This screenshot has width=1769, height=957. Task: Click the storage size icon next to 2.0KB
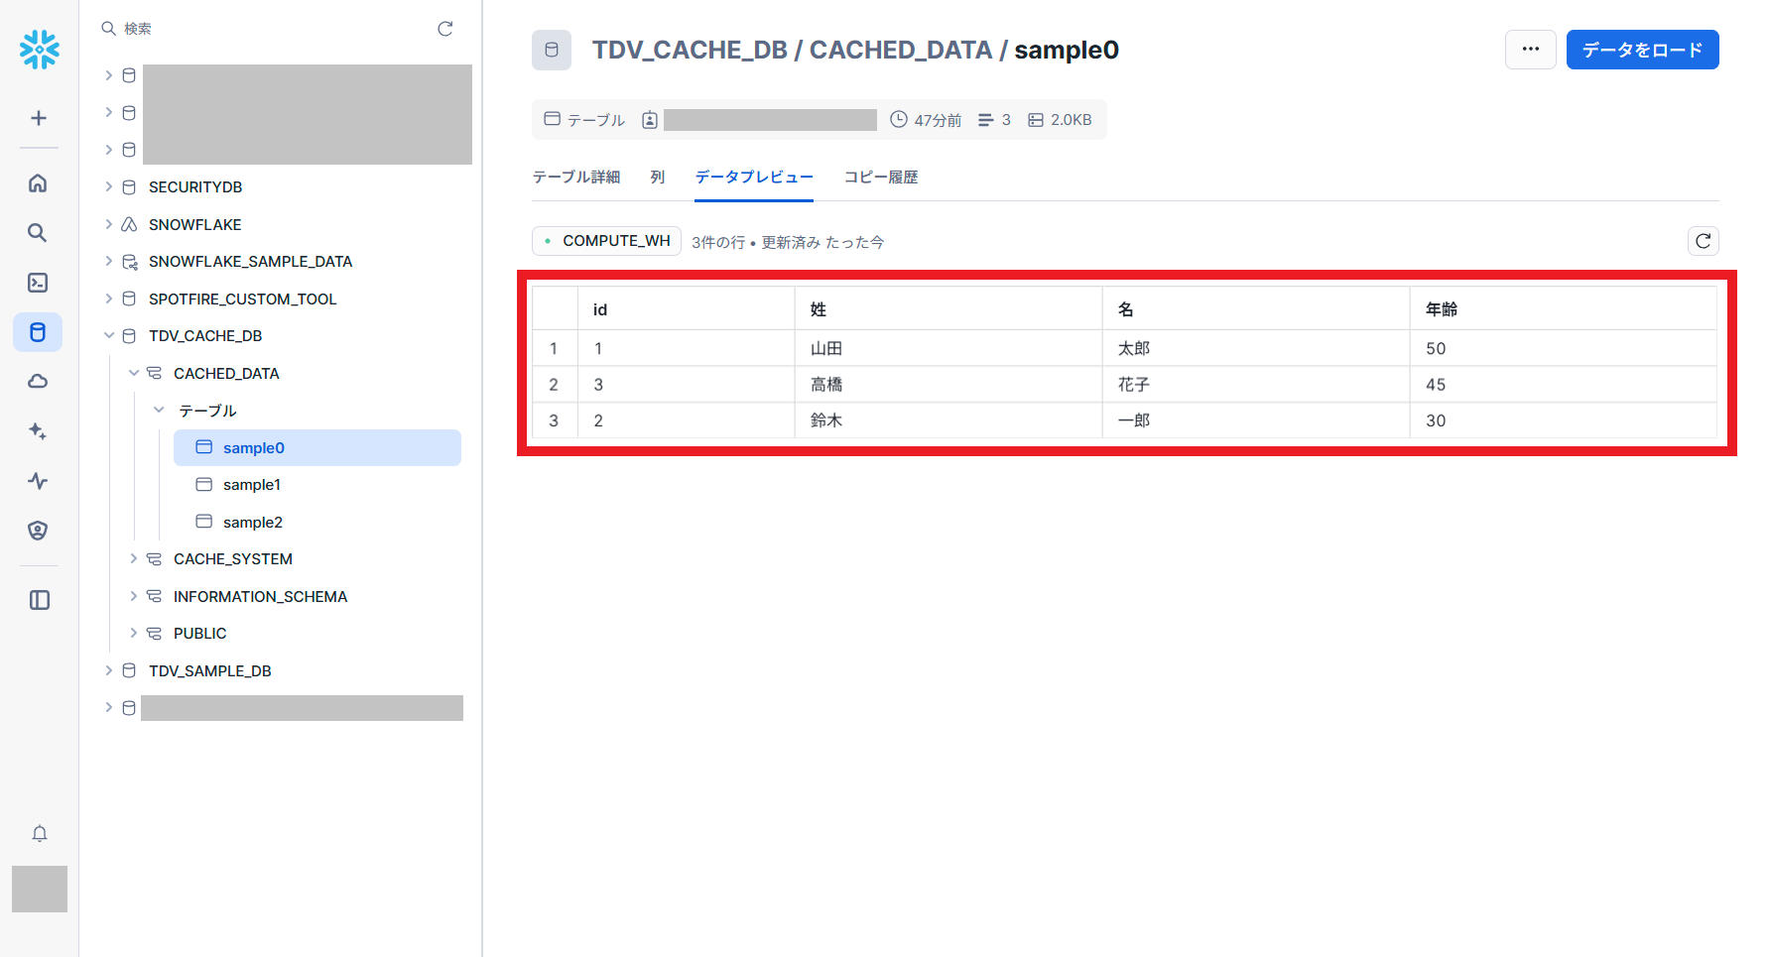click(1036, 120)
